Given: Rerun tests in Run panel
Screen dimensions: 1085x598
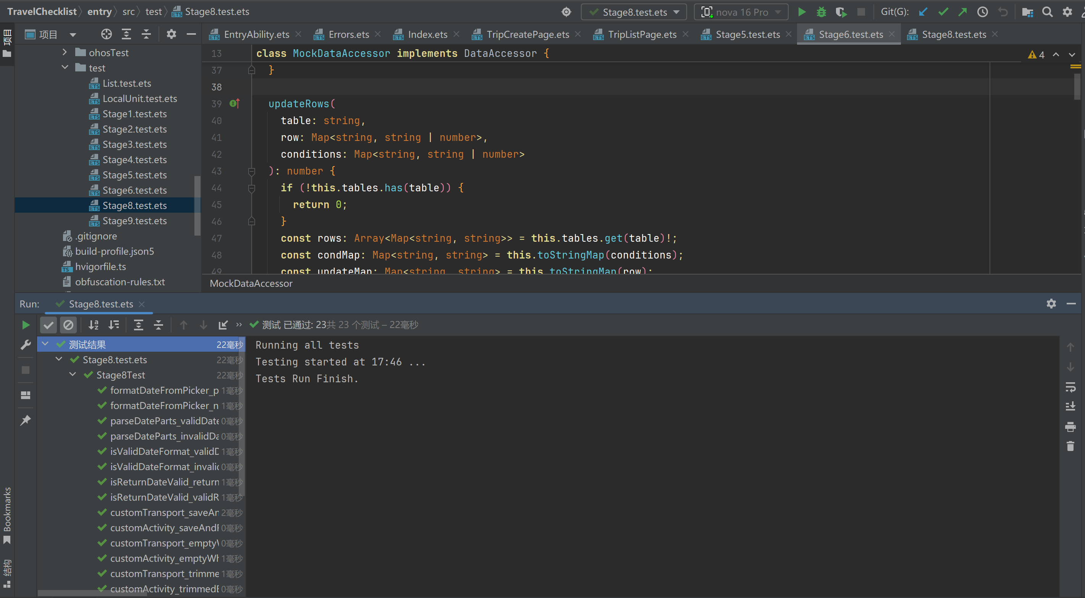Looking at the screenshot, I should pos(26,325).
